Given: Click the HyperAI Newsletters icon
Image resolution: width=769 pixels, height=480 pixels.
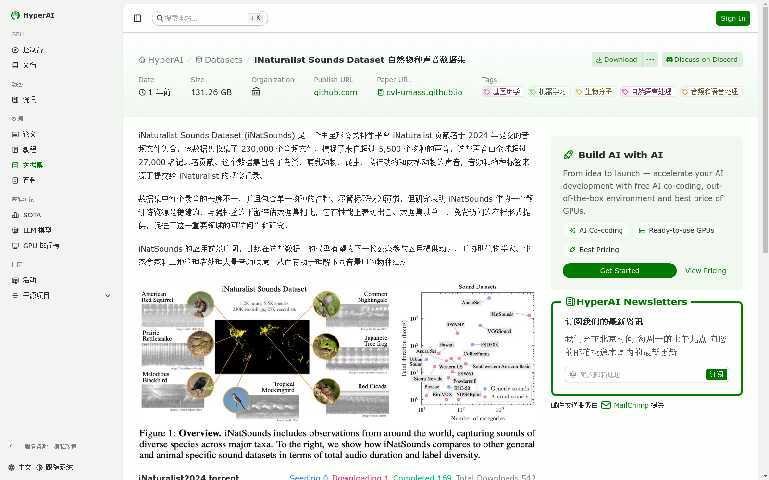Looking at the screenshot, I should [571, 302].
